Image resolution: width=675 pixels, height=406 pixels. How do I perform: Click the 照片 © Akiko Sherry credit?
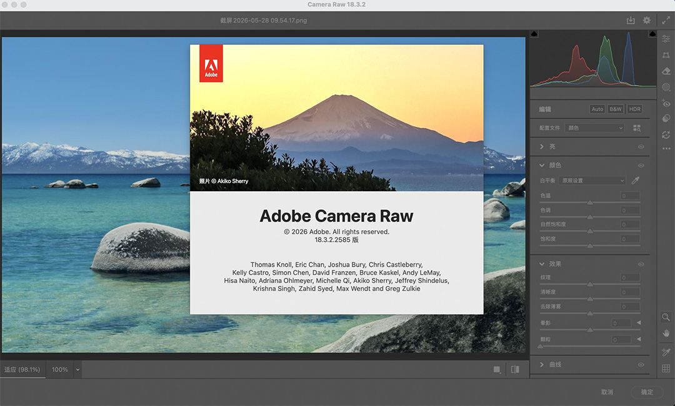tap(223, 181)
